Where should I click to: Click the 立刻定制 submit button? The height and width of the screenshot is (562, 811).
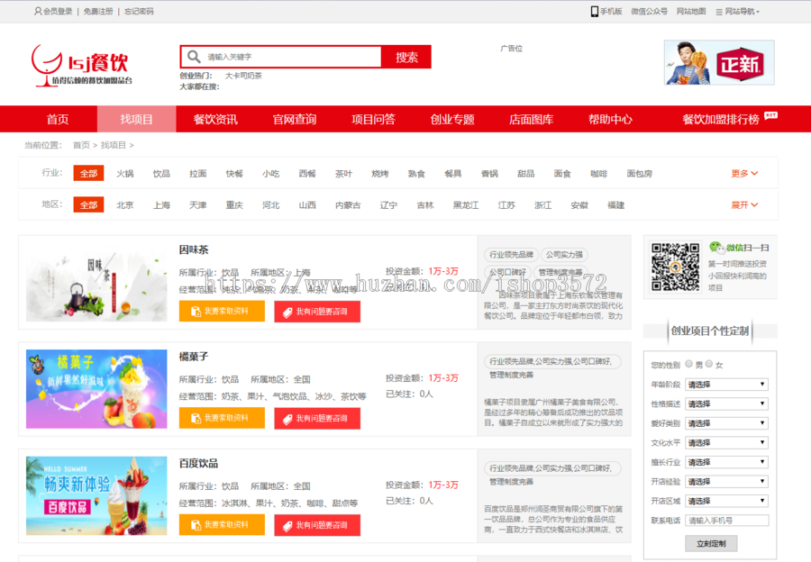click(710, 543)
